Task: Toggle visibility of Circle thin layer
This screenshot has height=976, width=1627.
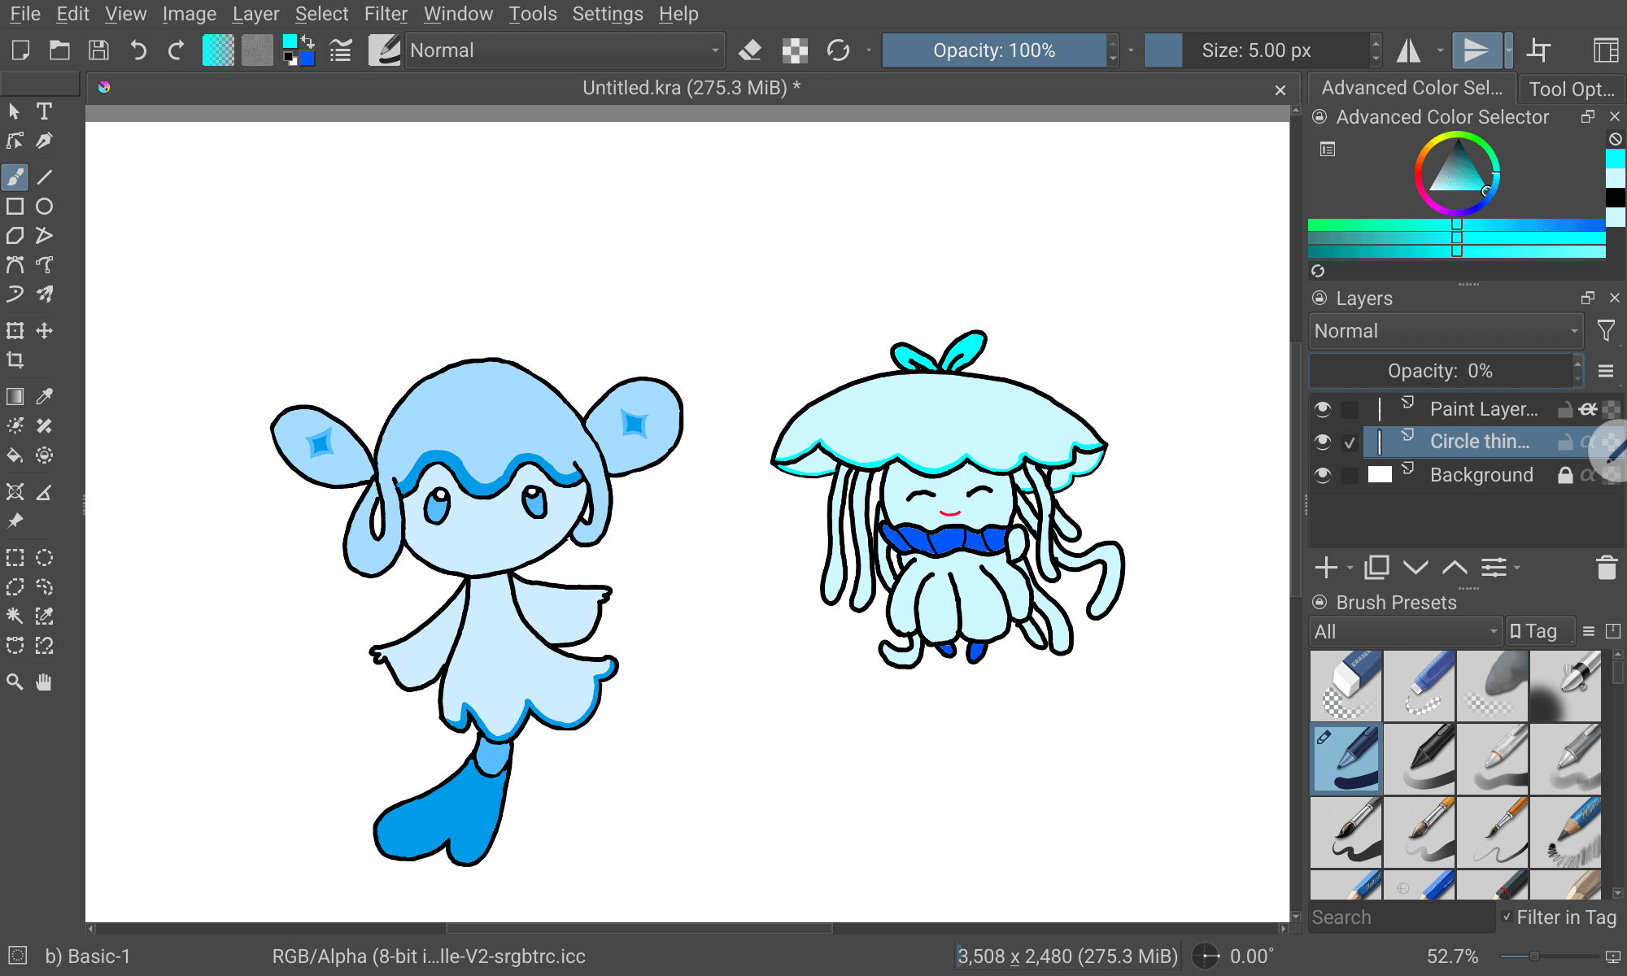Action: point(1323,442)
